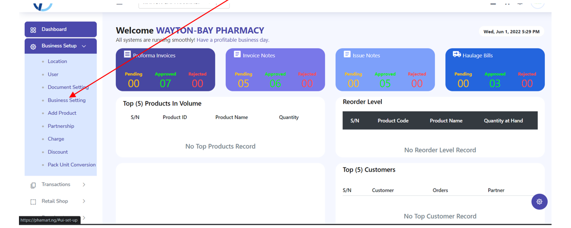
Task: Open User under Business Setup
Action: click(53, 74)
